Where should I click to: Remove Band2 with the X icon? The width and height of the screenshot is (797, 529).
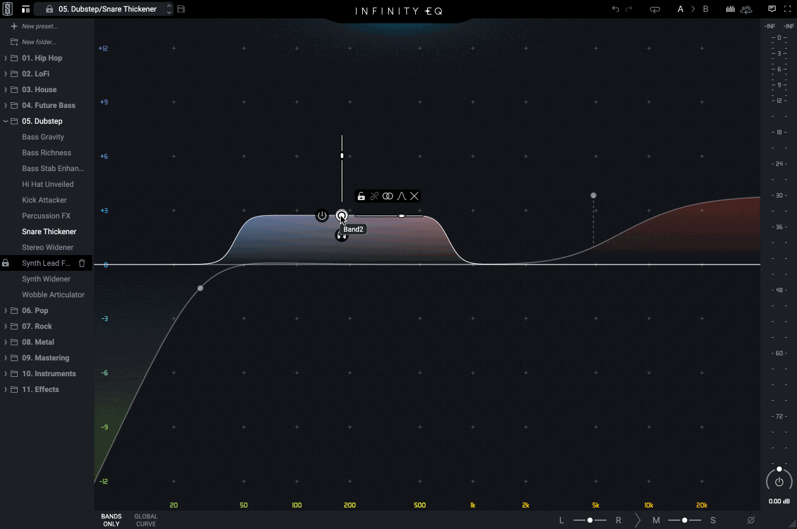414,196
